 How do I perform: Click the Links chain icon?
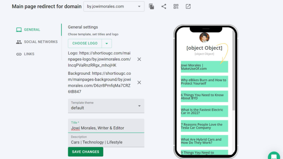point(19,54)
